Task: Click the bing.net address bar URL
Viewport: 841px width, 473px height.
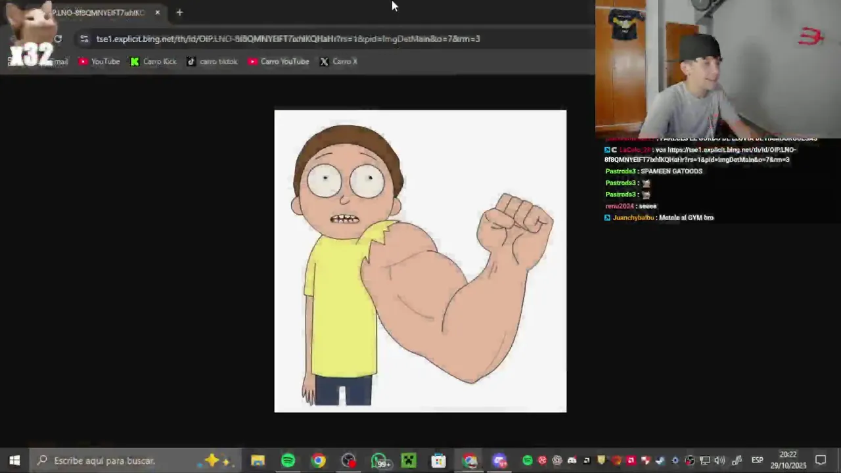Action: [x=288, y=39]
